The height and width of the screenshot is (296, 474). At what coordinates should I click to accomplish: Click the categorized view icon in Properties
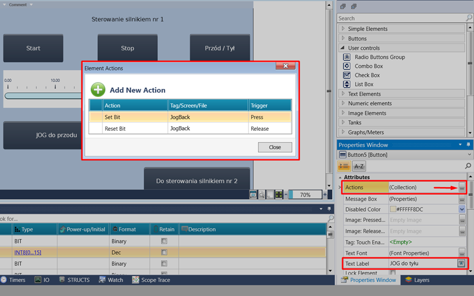(x=343, y=166)
